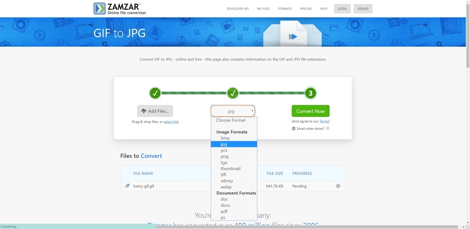Click the Add Files button

click(155, 111)
